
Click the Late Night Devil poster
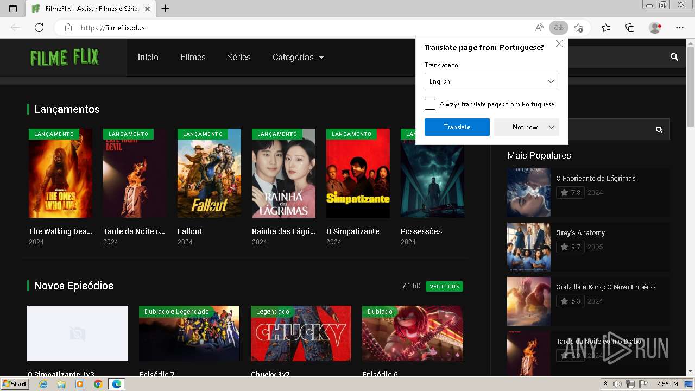point(135,173)
